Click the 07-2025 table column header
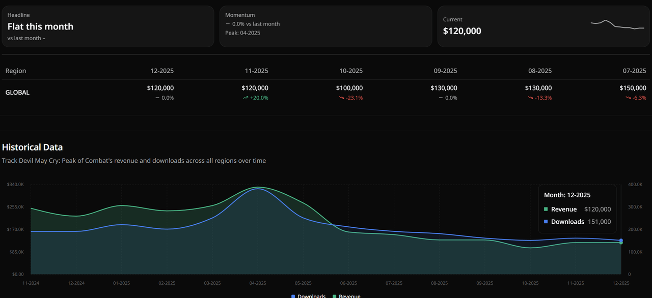 point(635,71)
